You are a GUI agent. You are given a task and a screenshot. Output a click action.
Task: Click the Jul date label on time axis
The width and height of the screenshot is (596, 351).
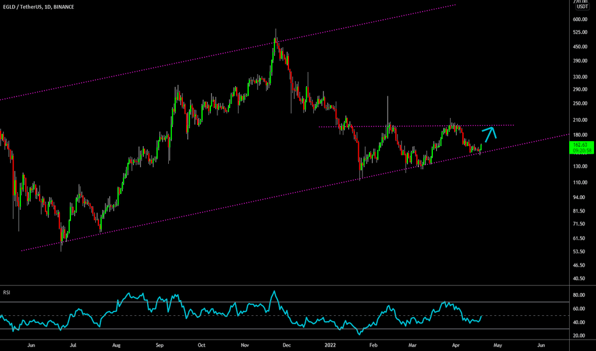coord(73,345)
